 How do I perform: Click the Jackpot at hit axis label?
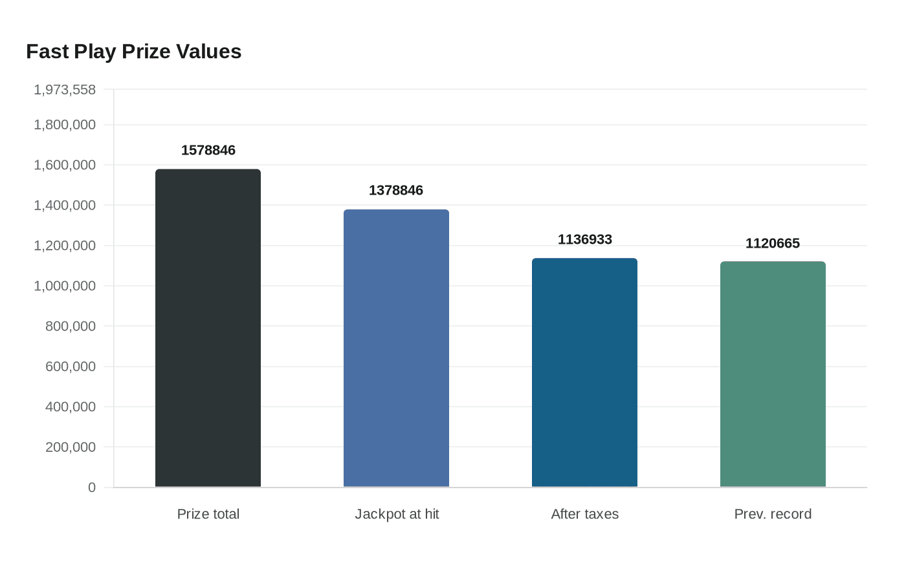pos(397,514)
